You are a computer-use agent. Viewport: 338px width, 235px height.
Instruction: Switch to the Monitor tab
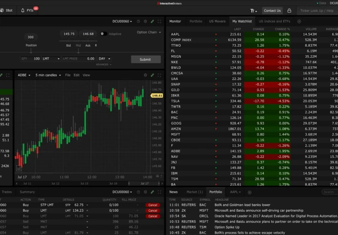click(175, 21)
